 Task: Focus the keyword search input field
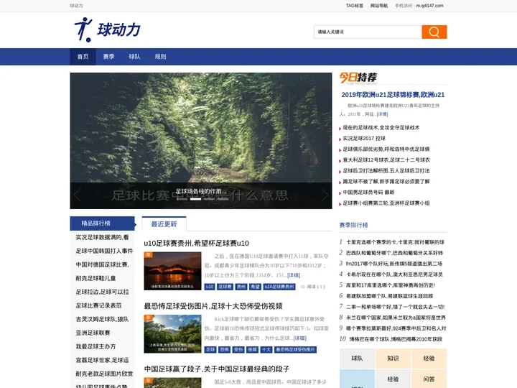click(x=368, y=32)
